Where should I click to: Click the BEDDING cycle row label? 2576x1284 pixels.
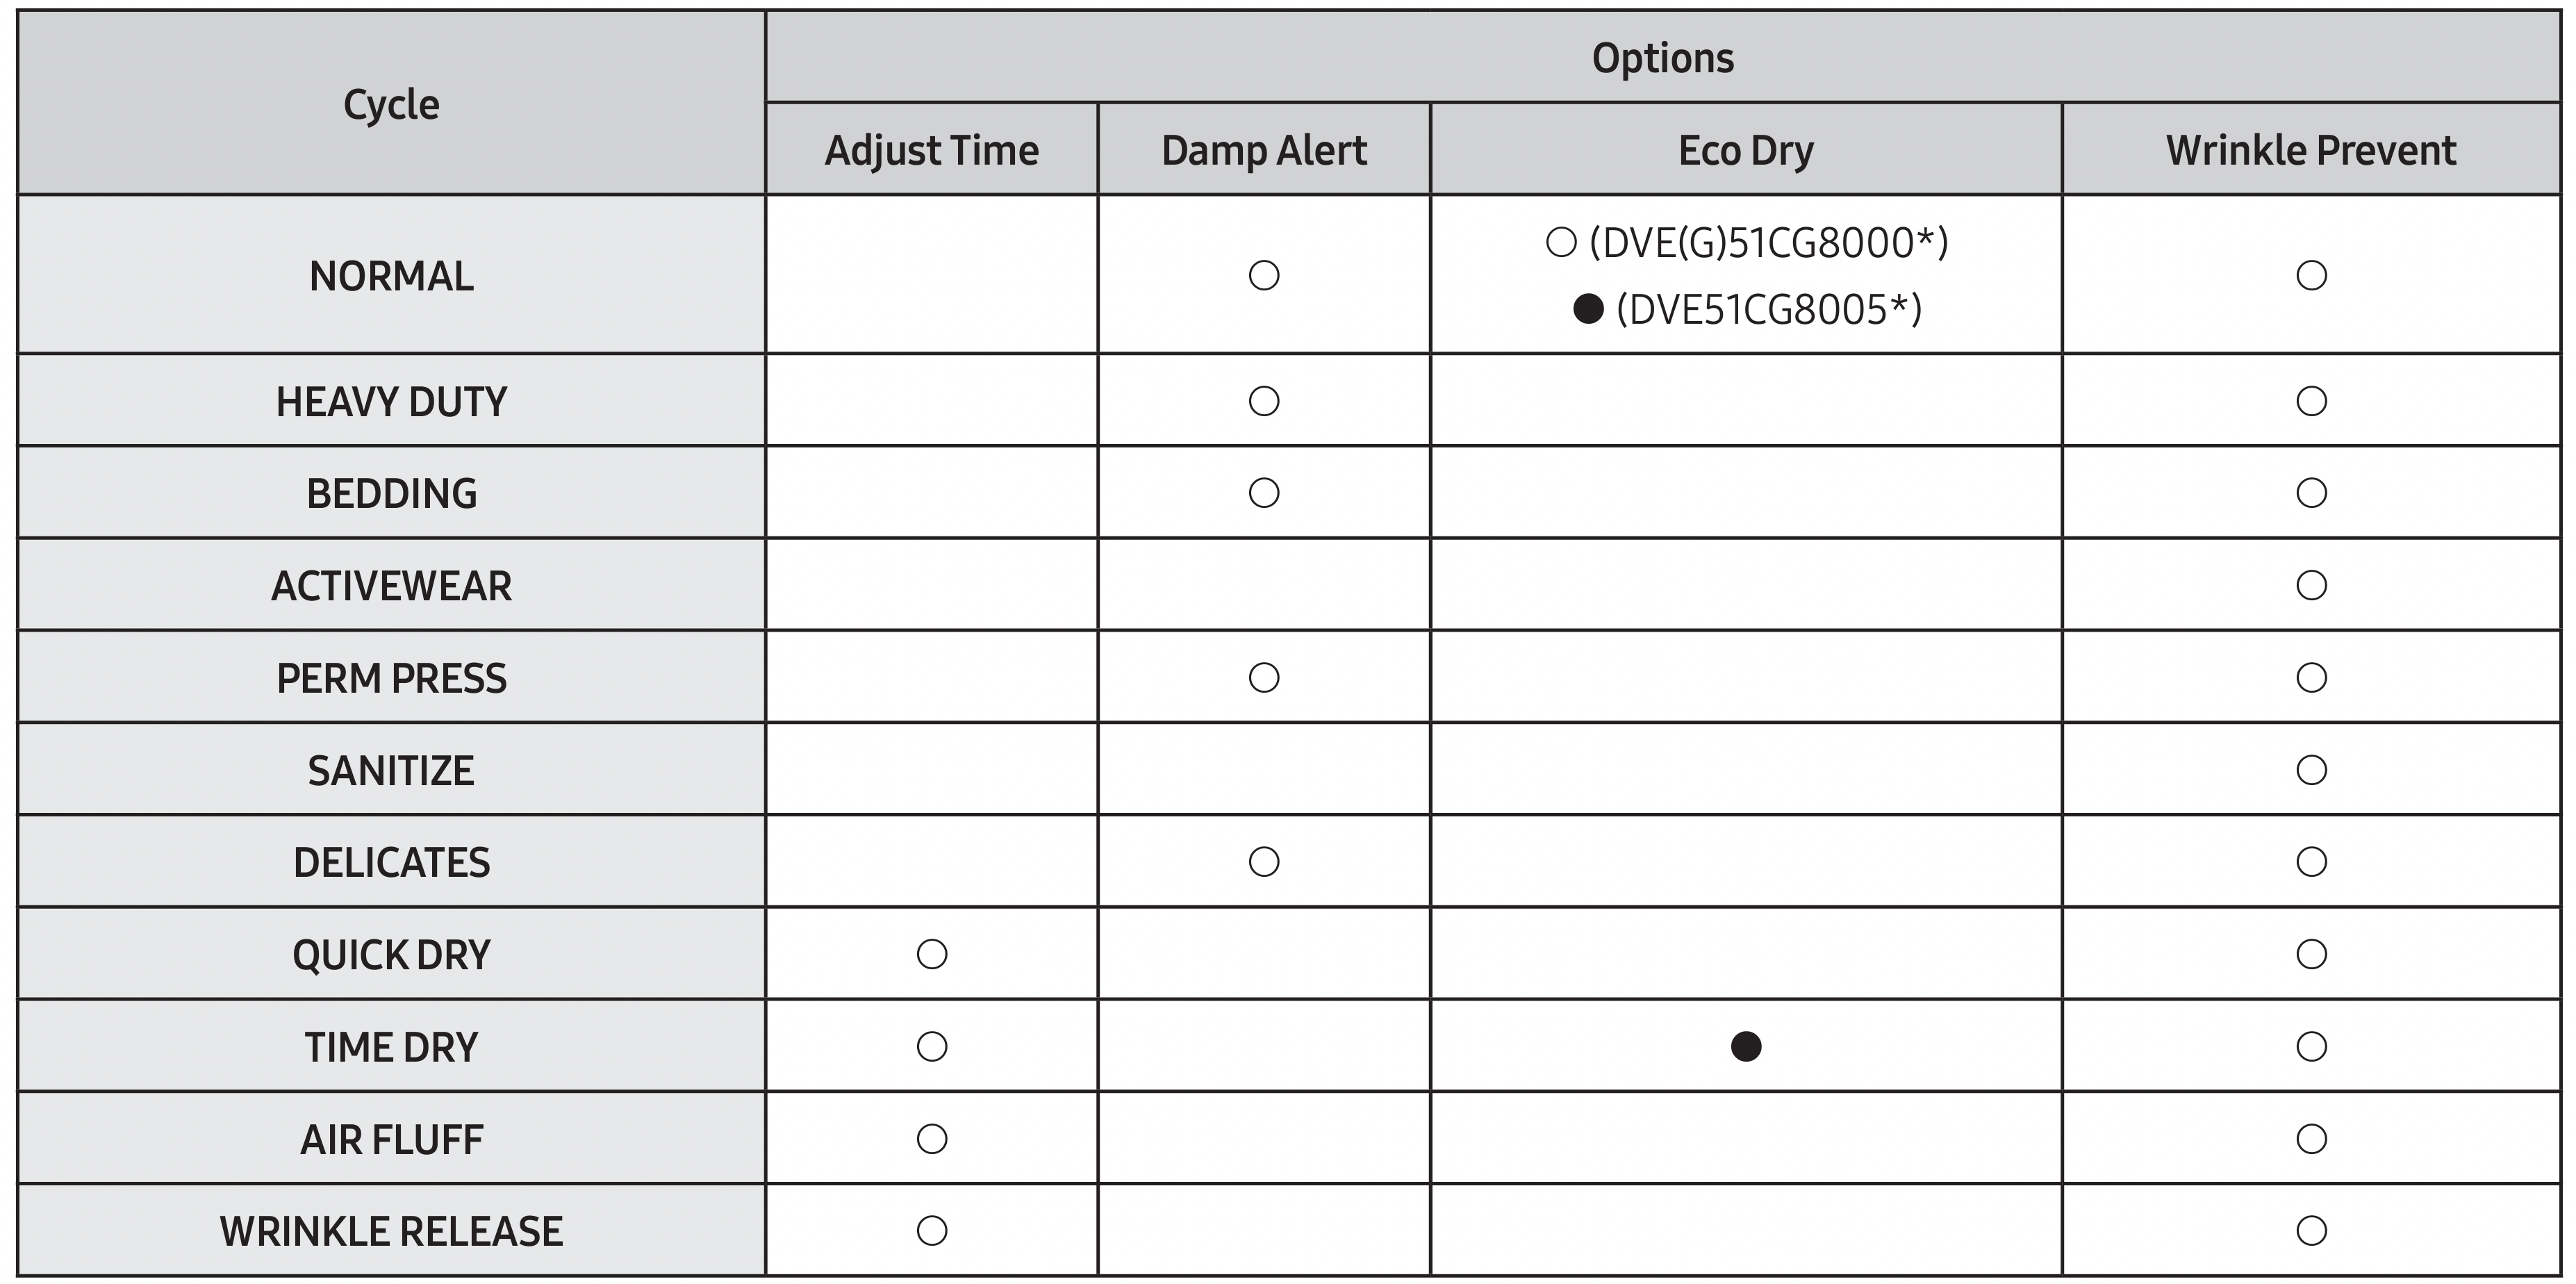click(391, 493)
